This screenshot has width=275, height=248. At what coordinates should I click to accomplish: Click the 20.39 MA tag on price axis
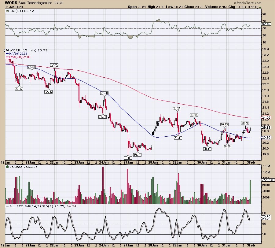click(266, 137)
